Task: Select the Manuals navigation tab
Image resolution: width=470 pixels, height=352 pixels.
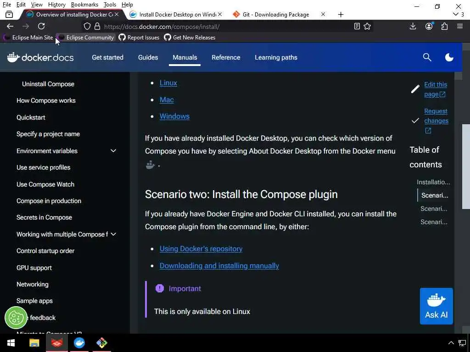Action: [x=185, y=57]
